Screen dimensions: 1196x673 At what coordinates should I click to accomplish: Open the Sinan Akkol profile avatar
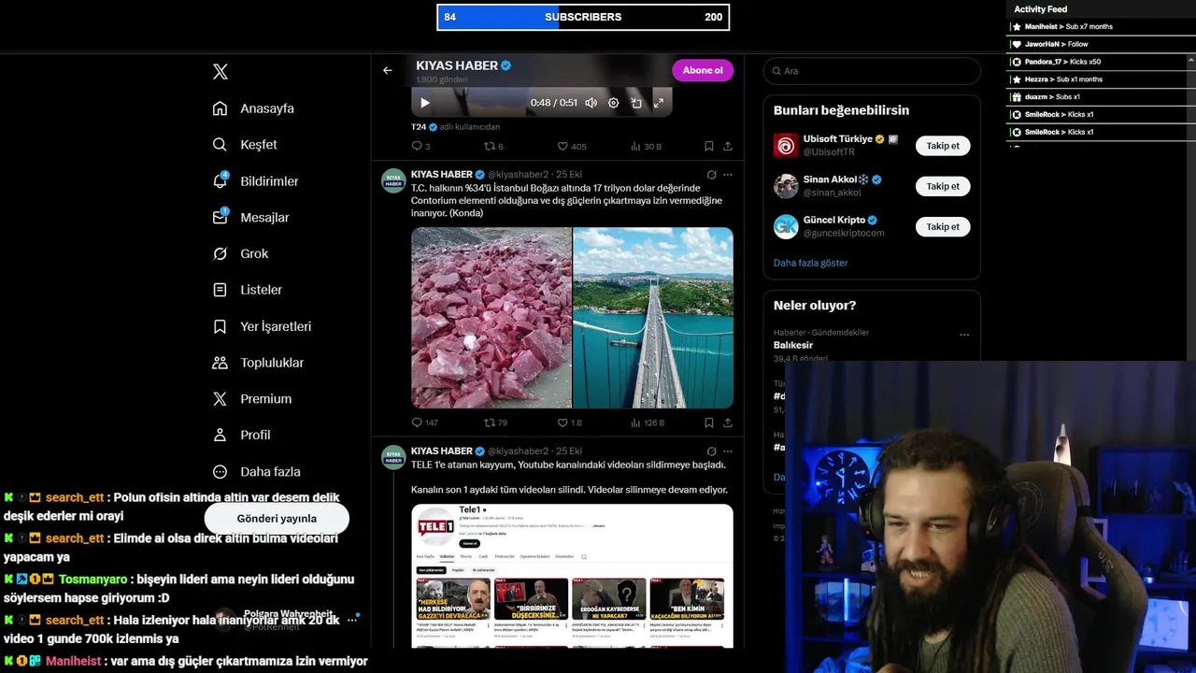pos(786,186)
